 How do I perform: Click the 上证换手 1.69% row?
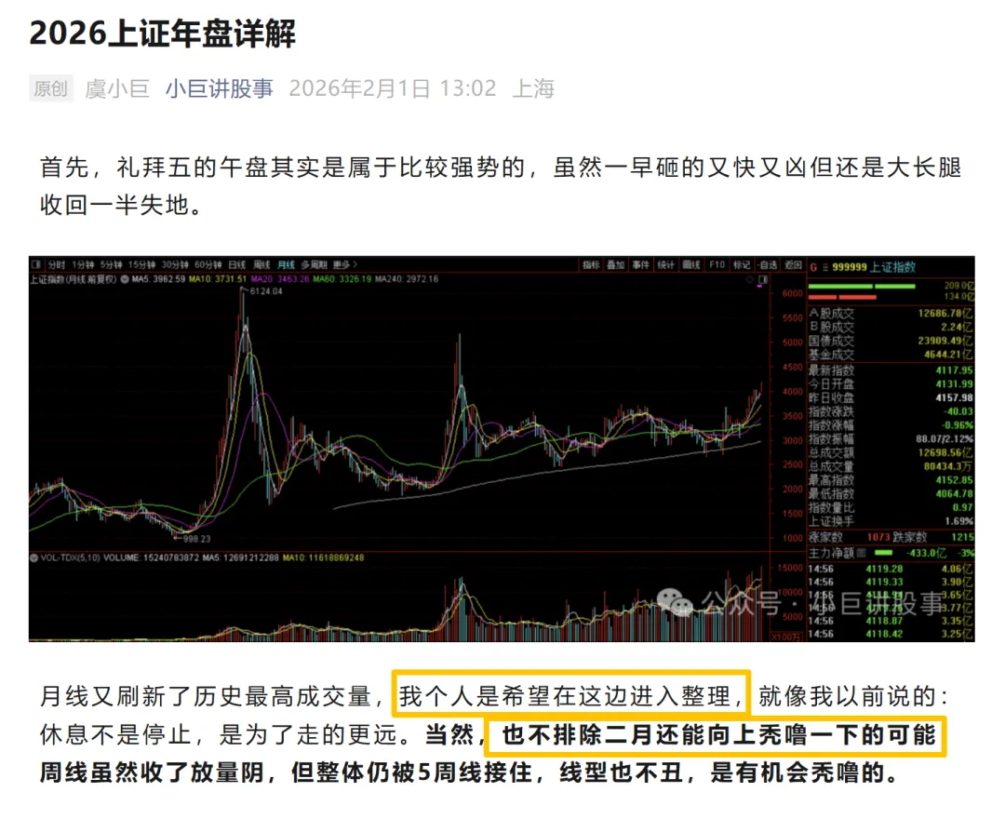pyautogui.click(x=891, y=521)
